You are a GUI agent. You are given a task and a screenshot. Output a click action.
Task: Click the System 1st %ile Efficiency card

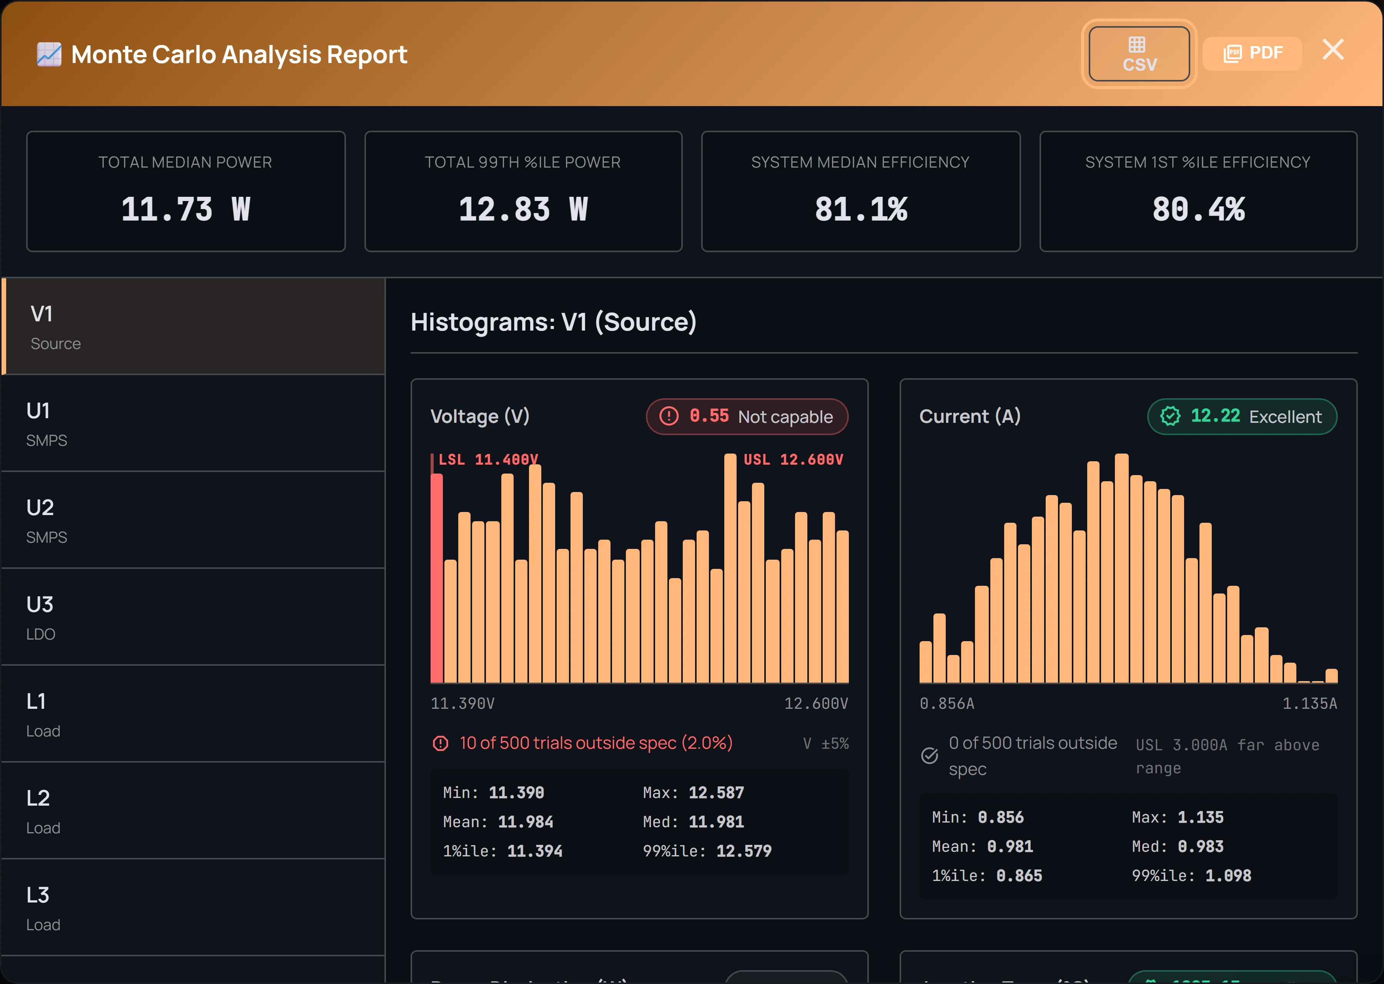pos(1199,191)
